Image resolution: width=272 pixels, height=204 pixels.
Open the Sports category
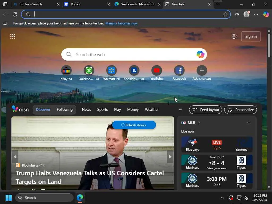click(x=102, y=109)
